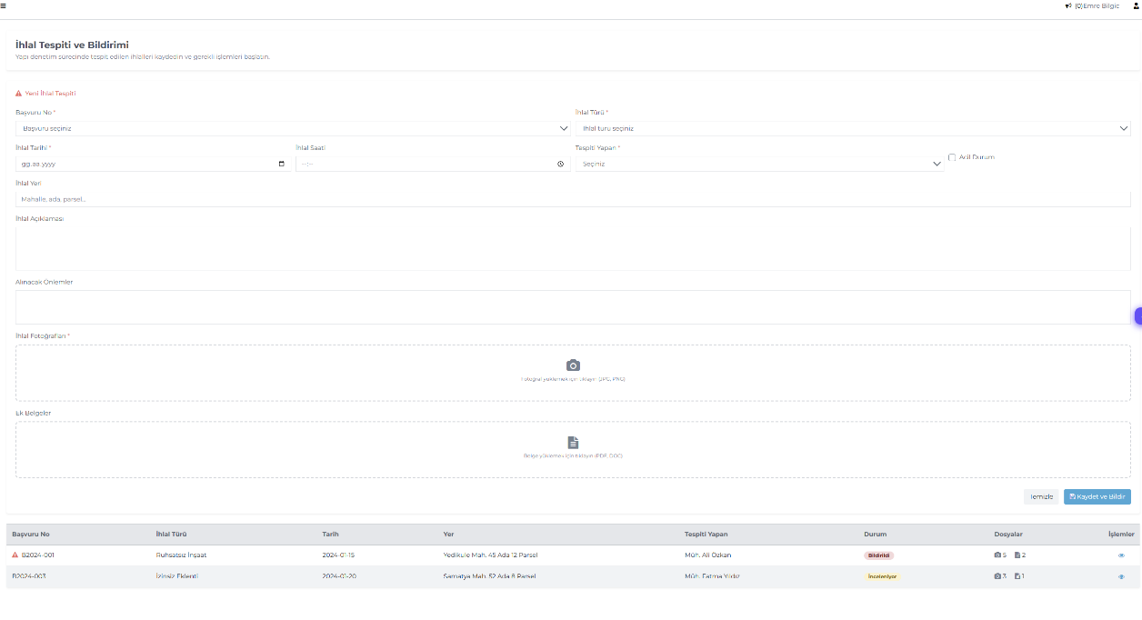The width and height of the screenshot is (1142, 620).
Task: View details of record B2024-003
Action: click(1121, 576)
